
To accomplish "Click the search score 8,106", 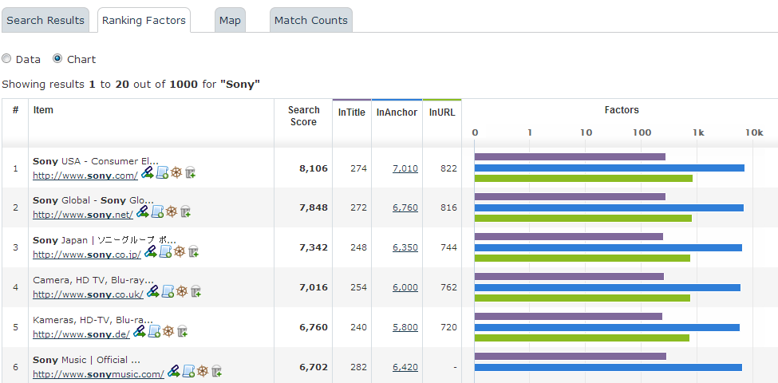I will pyautogui.click(x=314, y=168).
